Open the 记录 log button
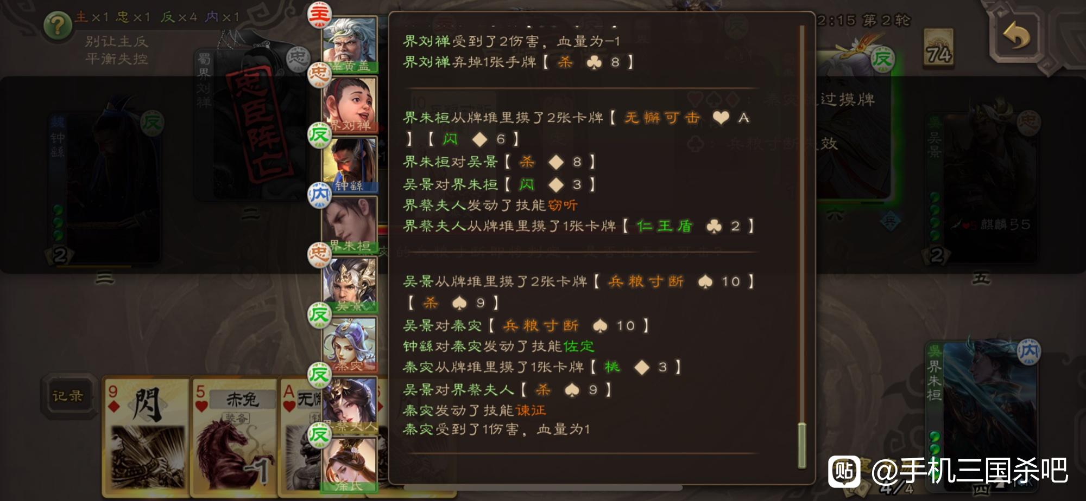The image size is (1086, 501). point(68,396)
